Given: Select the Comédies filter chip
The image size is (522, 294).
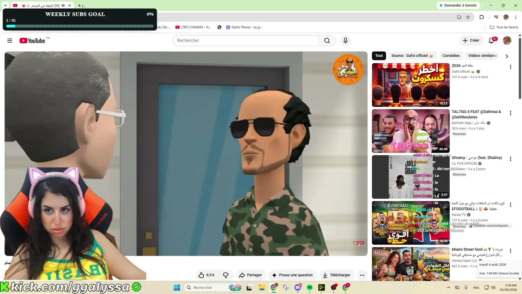Looking at the screenshot, I should click(x=451, y=56).
